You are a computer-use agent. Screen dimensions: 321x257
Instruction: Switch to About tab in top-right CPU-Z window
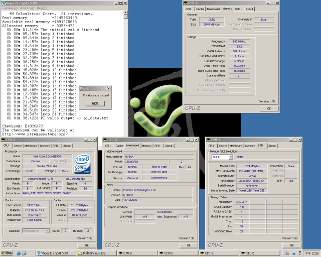[249, 9]
